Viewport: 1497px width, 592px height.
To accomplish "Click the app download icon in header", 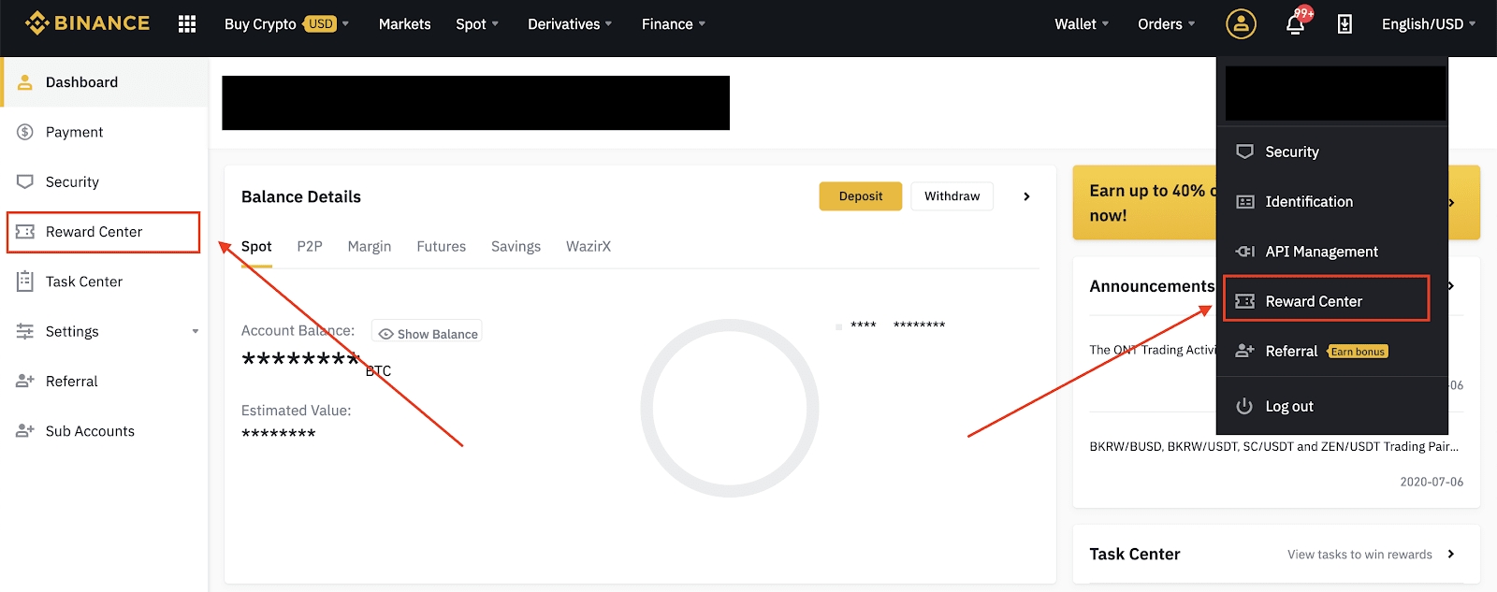I will 1344,24.
